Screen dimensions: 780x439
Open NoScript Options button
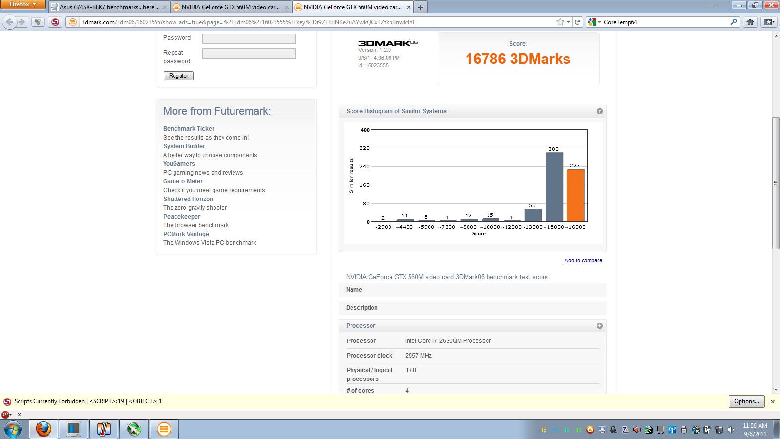pos(746,401)
